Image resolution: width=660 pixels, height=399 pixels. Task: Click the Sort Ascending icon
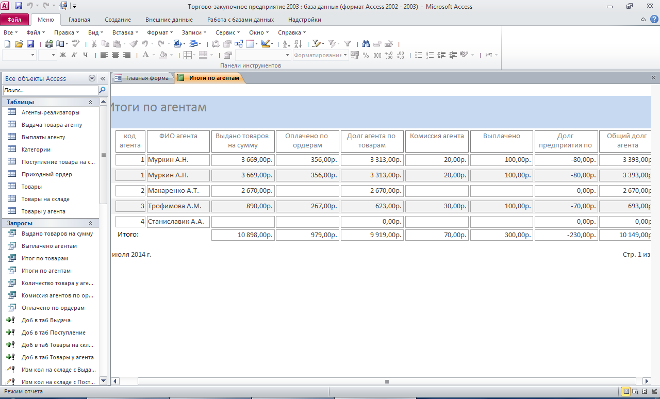click(x=287, y=44)
